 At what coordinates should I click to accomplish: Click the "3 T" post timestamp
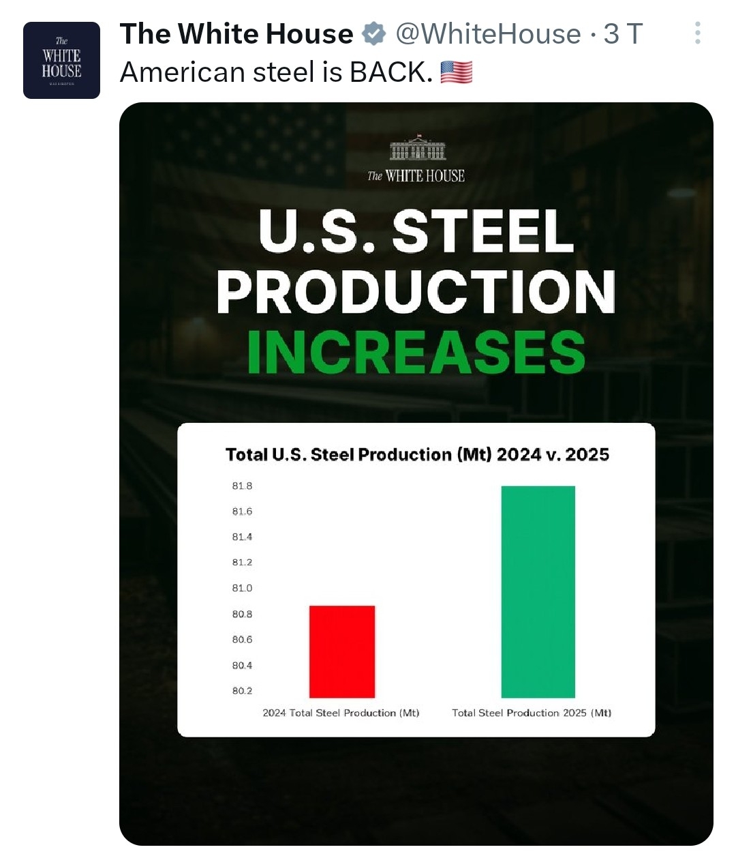click(624, 33)
